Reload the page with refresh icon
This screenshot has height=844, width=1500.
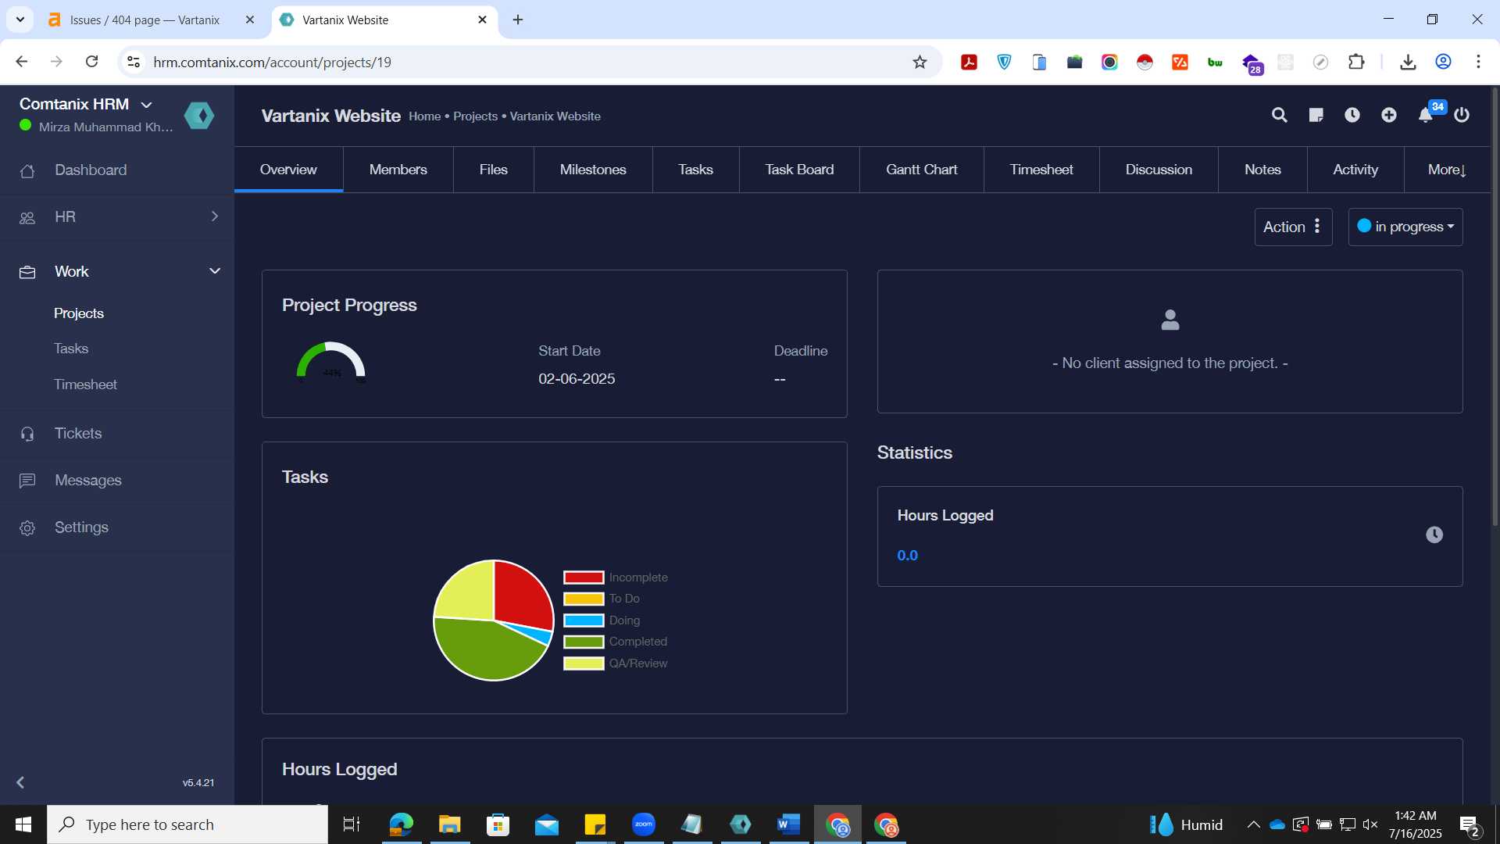91,62
